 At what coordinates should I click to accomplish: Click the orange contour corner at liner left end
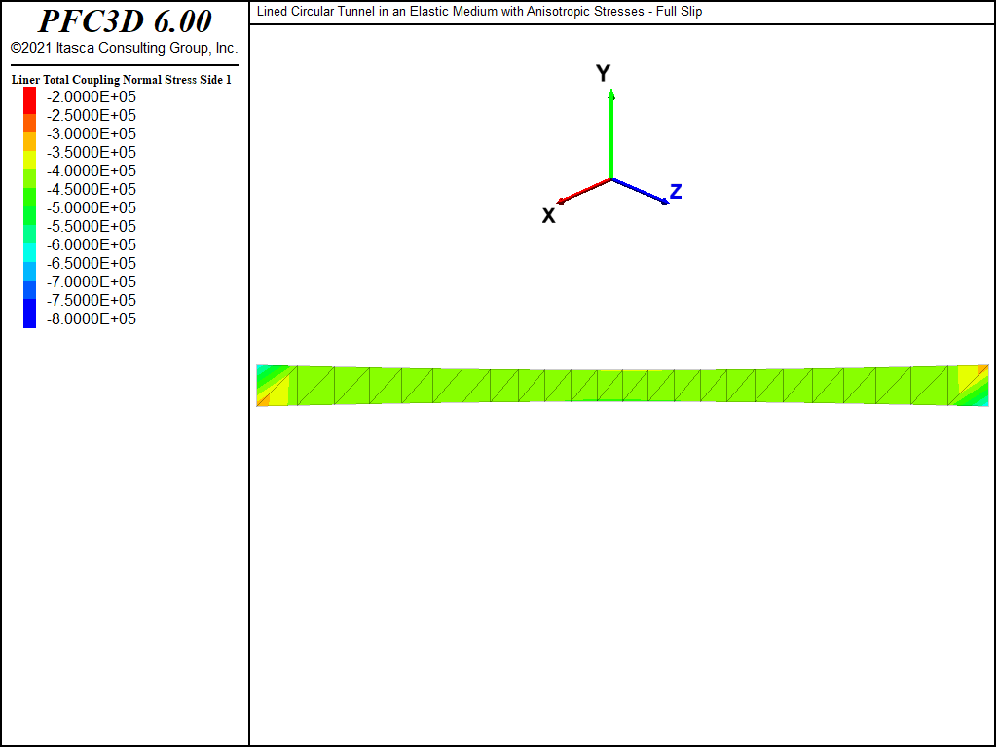click(x=263, y=400)
